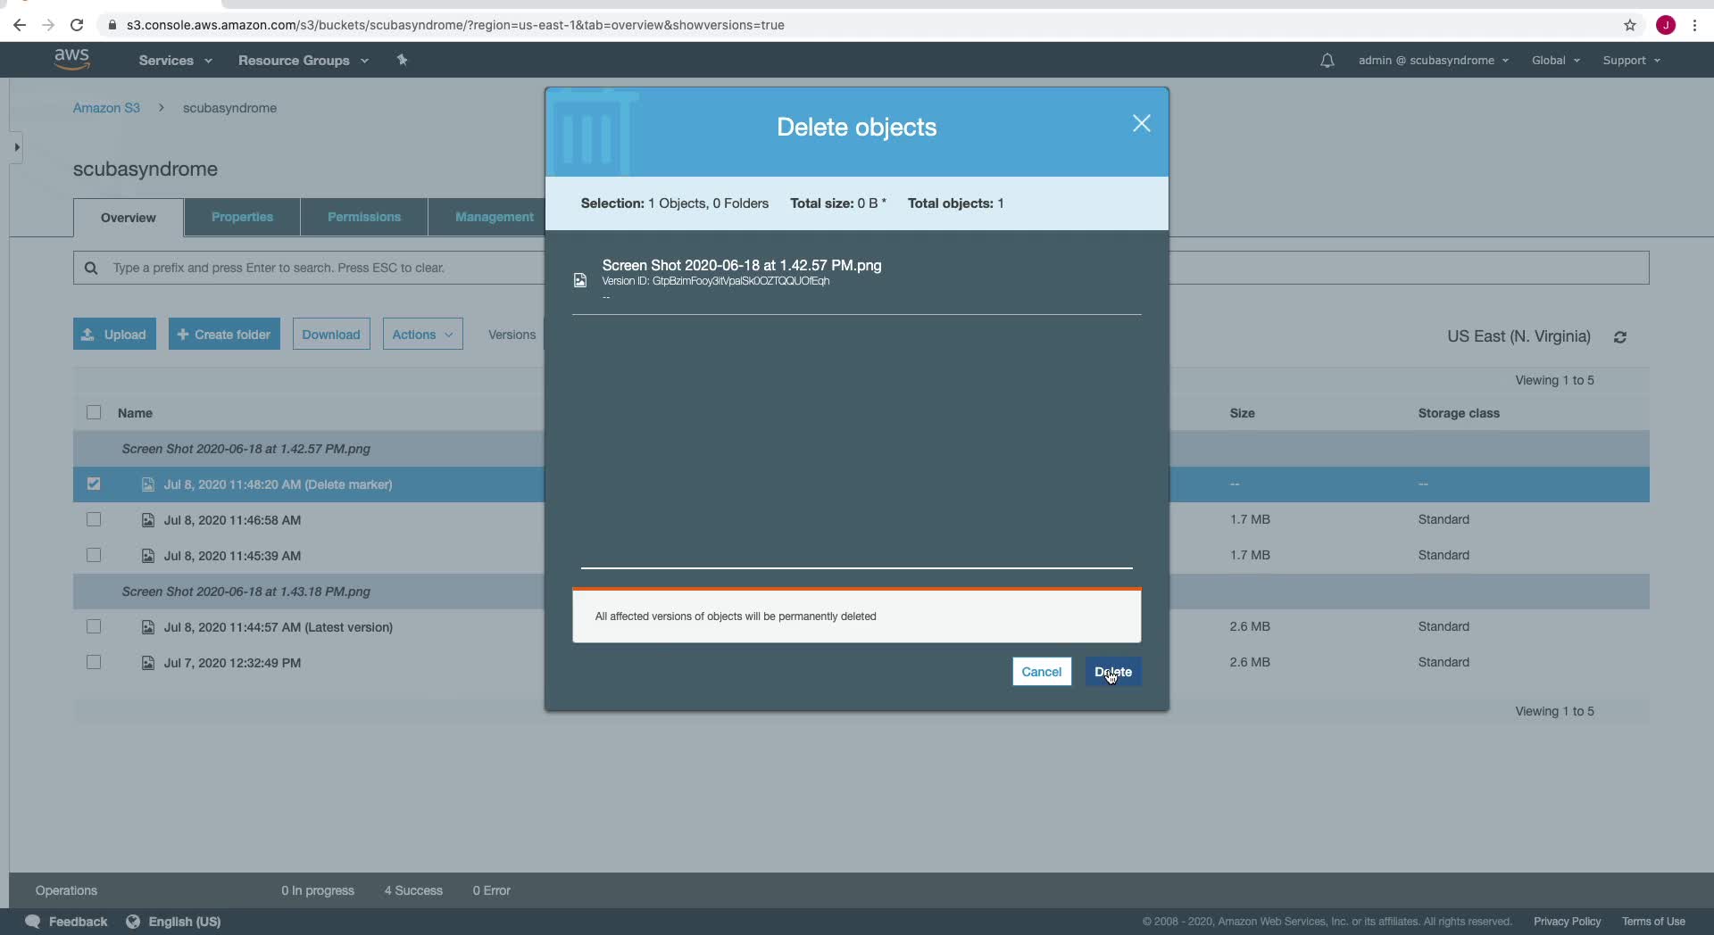Click the search magnifier icon
The height and width of the screenshot is (935, 1714).
point(91,268)
